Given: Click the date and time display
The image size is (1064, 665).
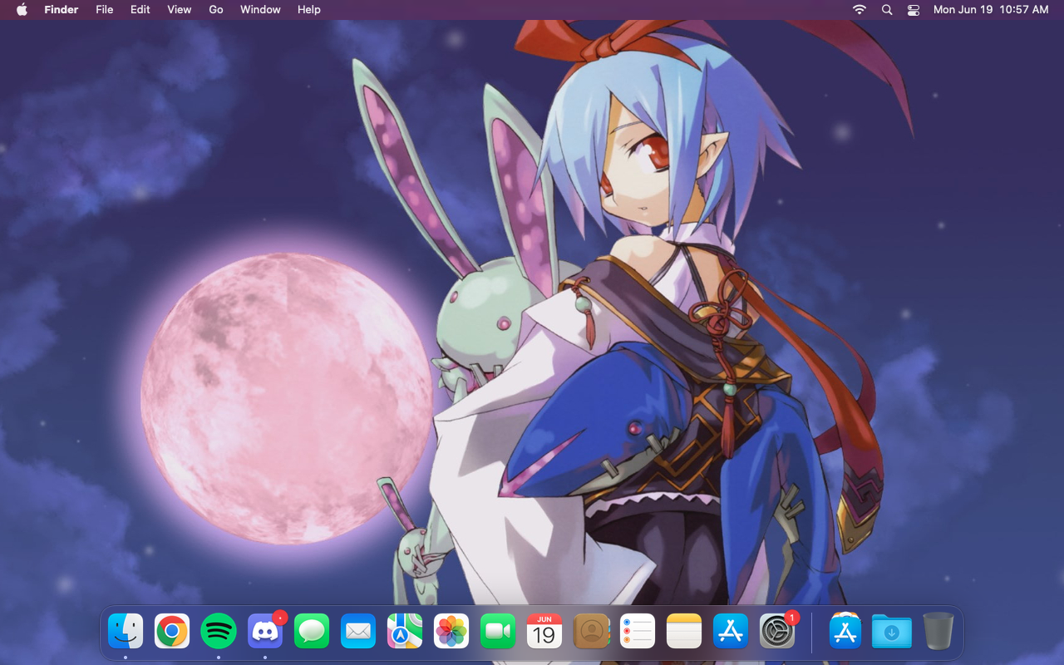Looking at the screenshot, I should pos(991,9).
